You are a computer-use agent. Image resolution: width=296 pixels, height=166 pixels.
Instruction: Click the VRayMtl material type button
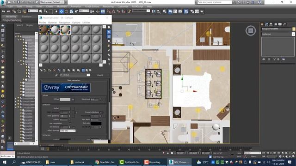coord(100,75)
